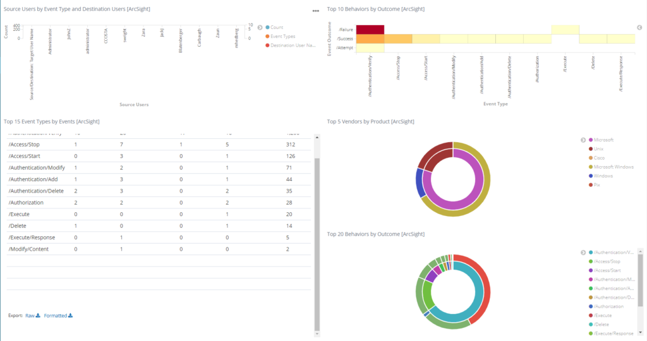
Task: Click the red /Failure authentication heatmap cell
Action: (x=370, y=30)
